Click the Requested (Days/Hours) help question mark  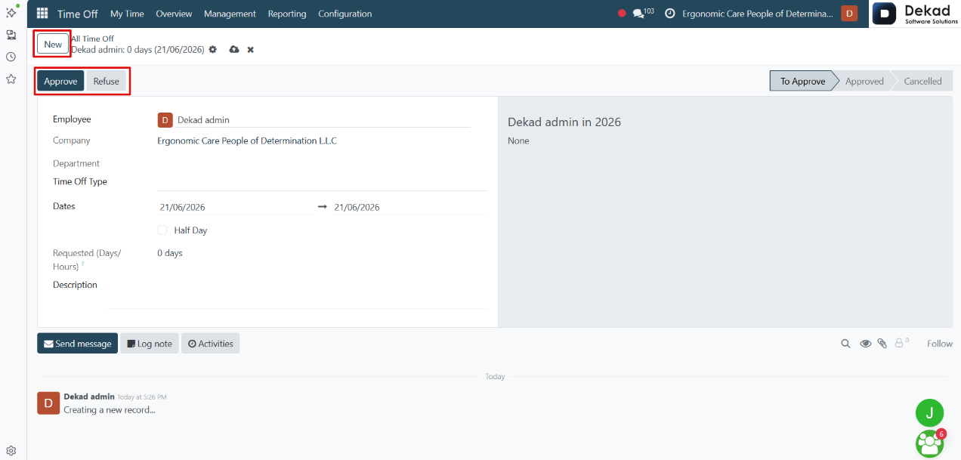point(82,264)
